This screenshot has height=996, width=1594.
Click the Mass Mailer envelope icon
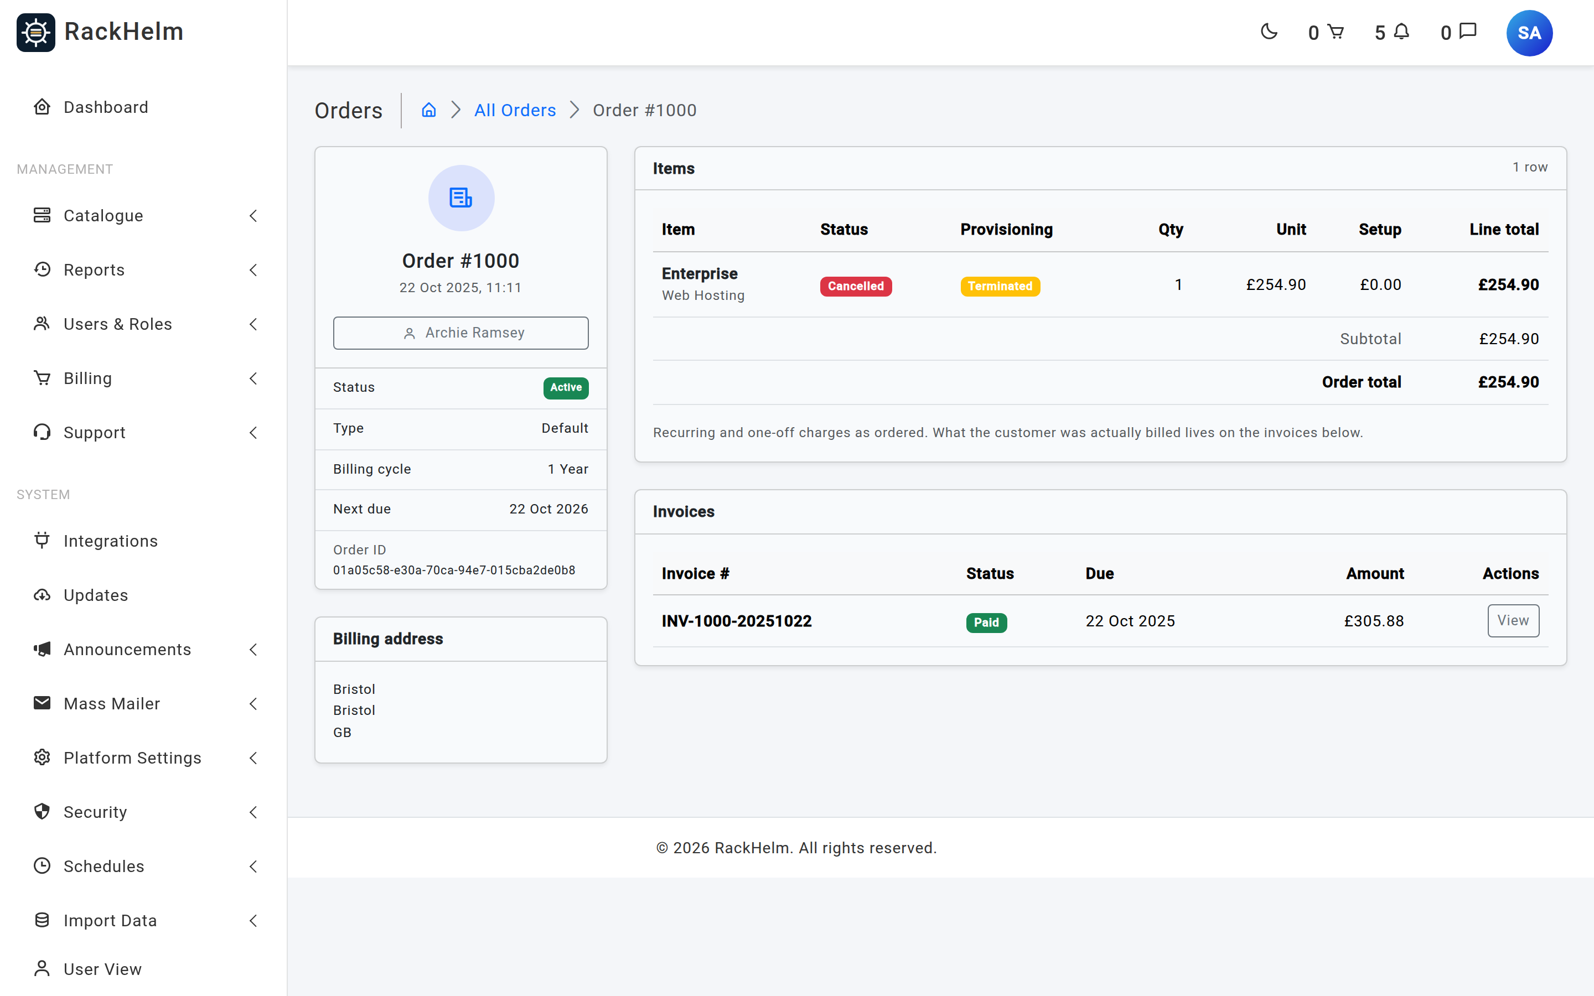tap(42, 703)
